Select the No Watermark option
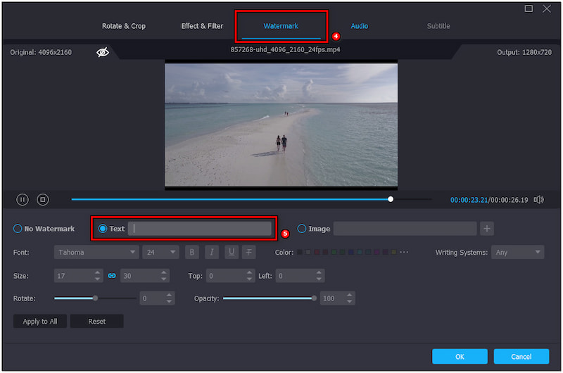This screenshot has width=563, height=373. click(x=18, y=229)
